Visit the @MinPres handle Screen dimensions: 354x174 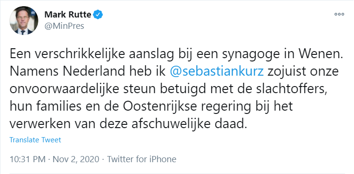point(64,26)
